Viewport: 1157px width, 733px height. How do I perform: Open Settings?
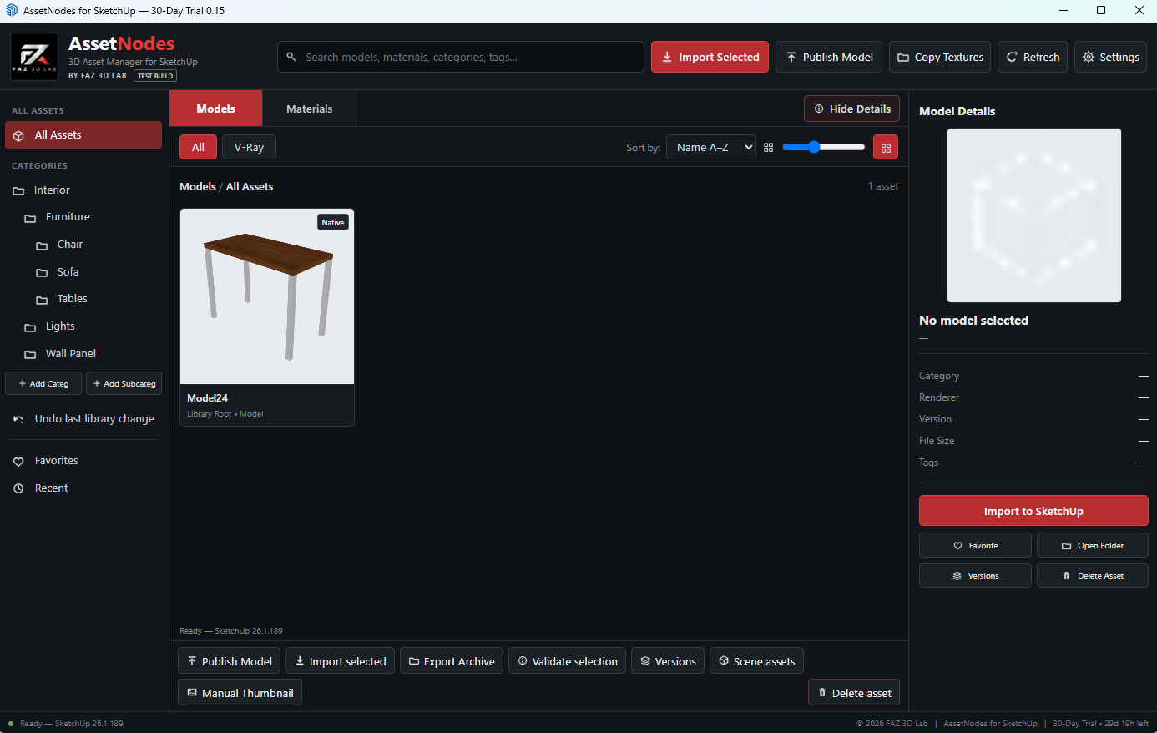coord(1110,57)
